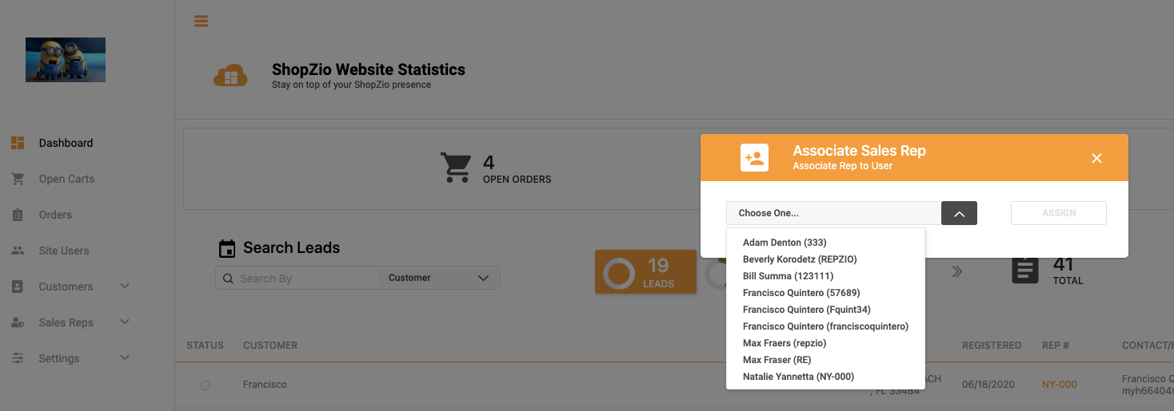Click the Open Carts cart icon
This screenshot has width=1174, height=411.
[18, 179]
